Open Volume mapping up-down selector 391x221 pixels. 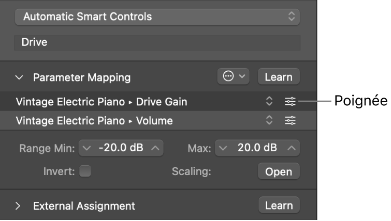tap(269, 121)
